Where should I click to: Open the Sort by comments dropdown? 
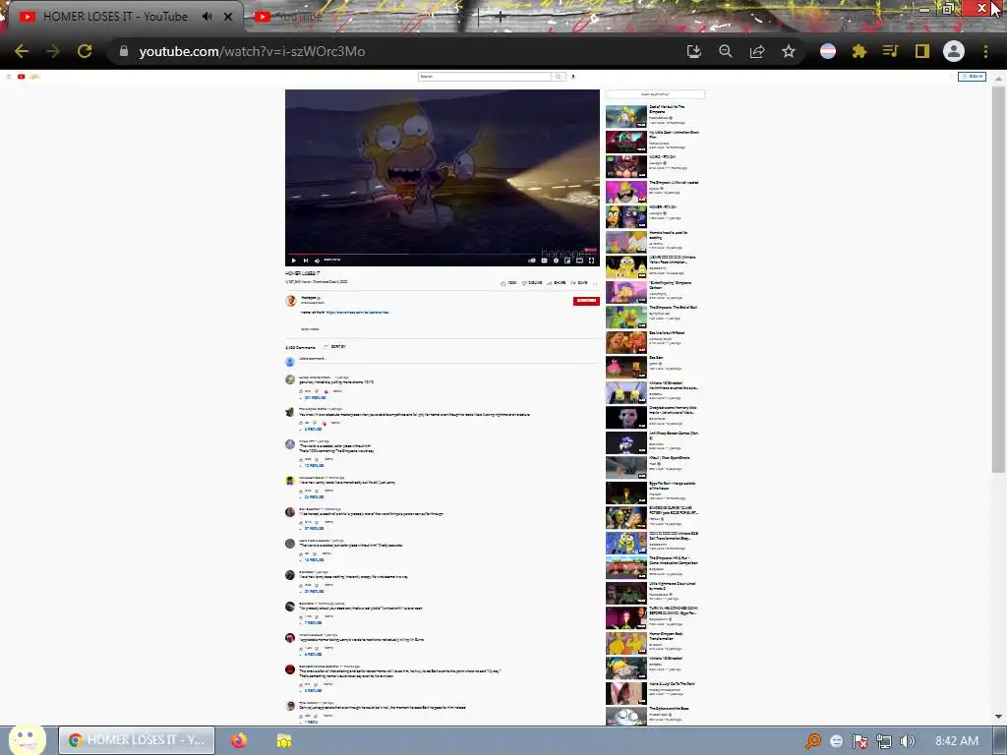tap(336, 347)
